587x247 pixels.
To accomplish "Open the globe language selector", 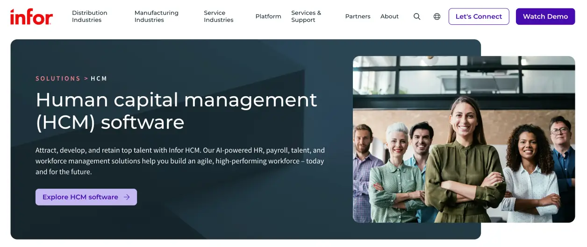I will pos(437,16).
